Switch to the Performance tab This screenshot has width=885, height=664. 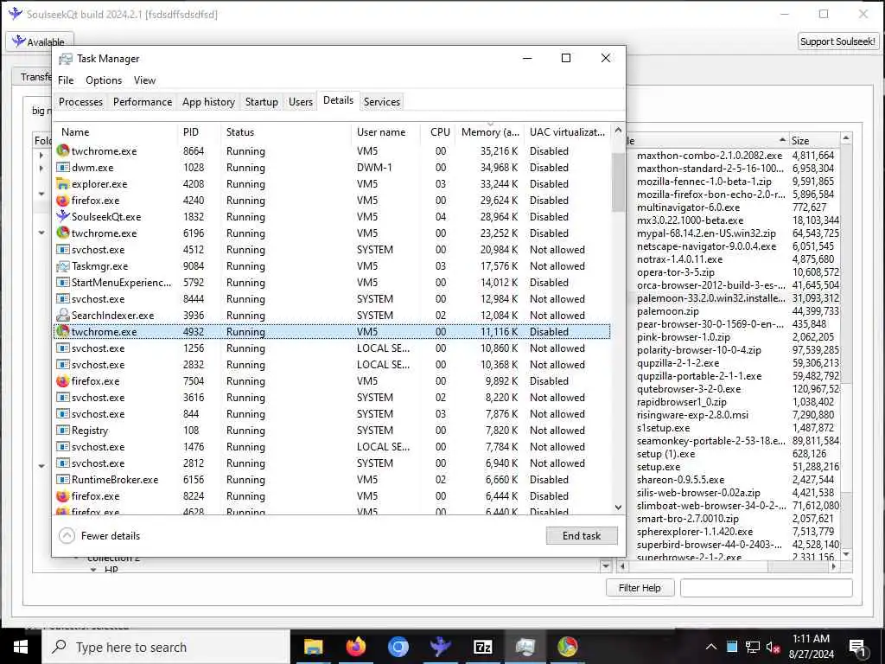pos(143,102)
